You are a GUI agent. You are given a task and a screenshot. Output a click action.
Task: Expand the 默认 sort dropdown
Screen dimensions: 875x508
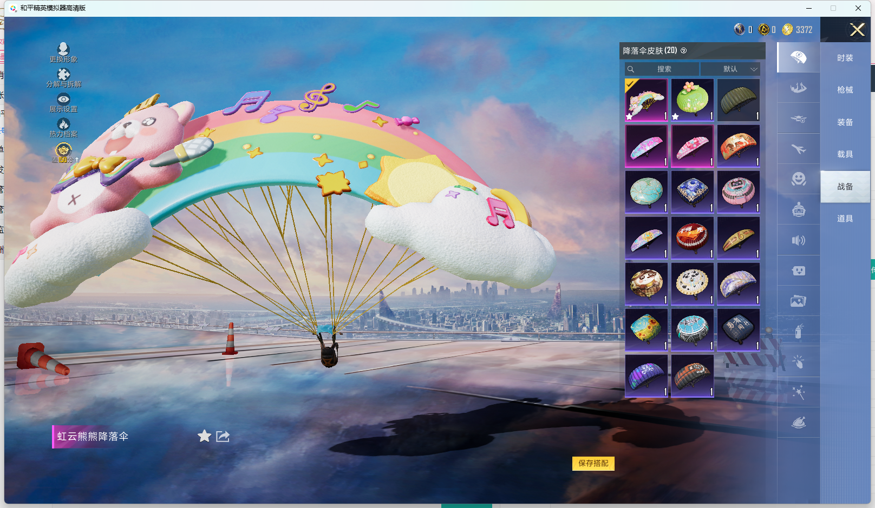click(730, 69)
